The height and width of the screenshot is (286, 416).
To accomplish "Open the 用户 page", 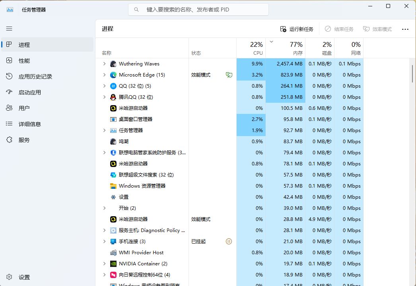I will [47, 108].
